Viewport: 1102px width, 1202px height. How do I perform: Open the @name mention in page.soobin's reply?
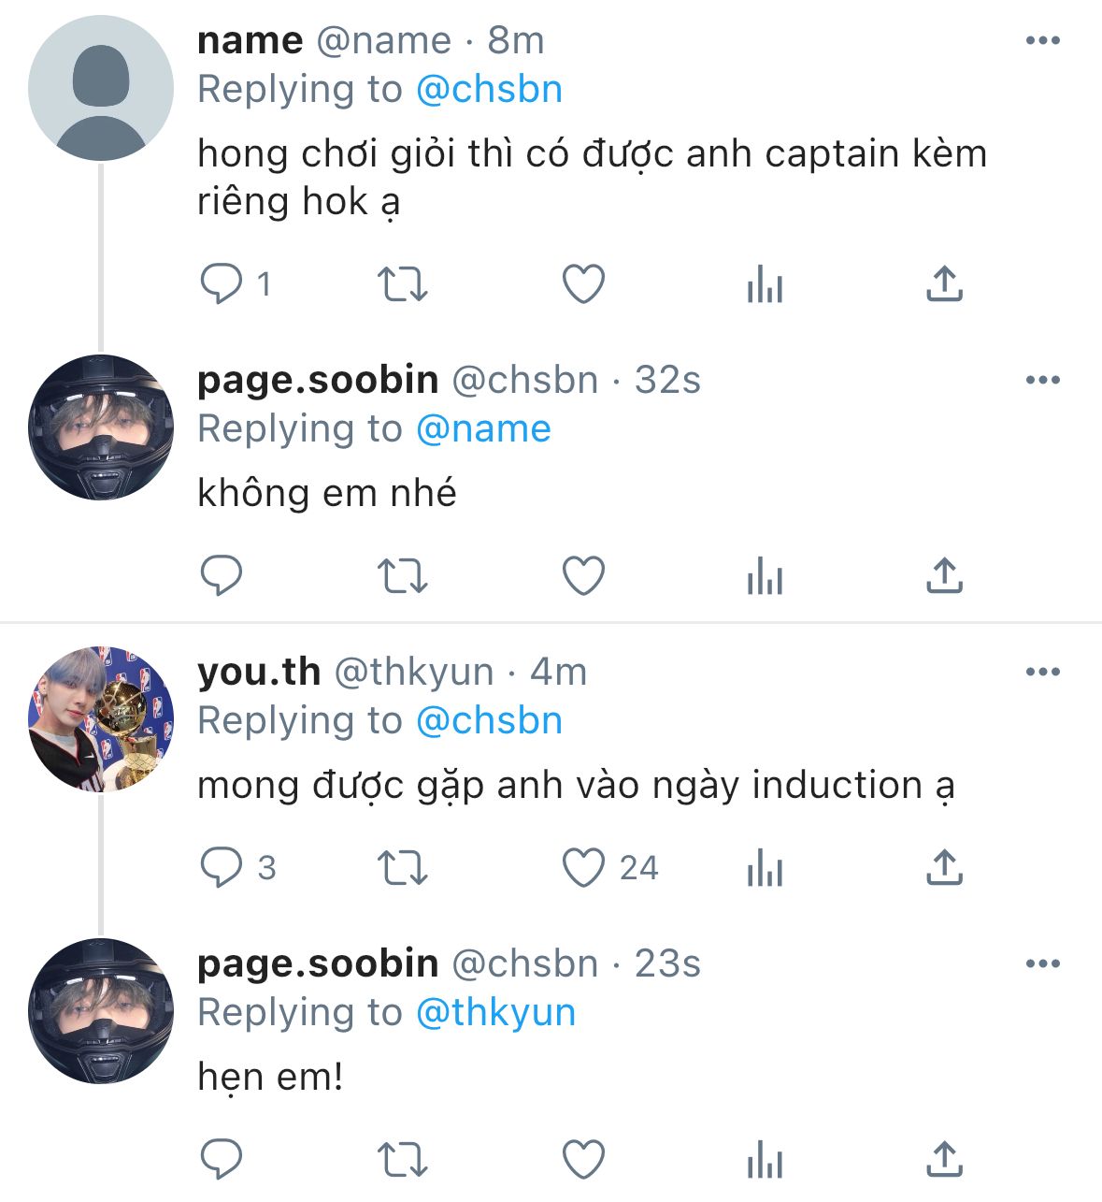483,428
